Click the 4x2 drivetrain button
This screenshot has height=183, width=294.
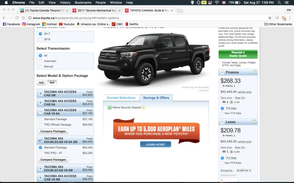click(41, 83)
